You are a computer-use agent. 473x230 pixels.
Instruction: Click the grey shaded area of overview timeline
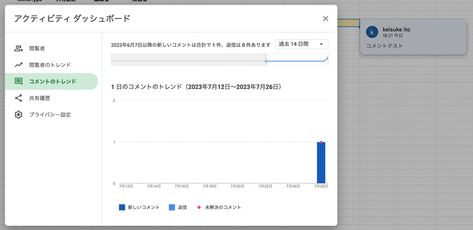pyautogui.click(x=188, y=60)
